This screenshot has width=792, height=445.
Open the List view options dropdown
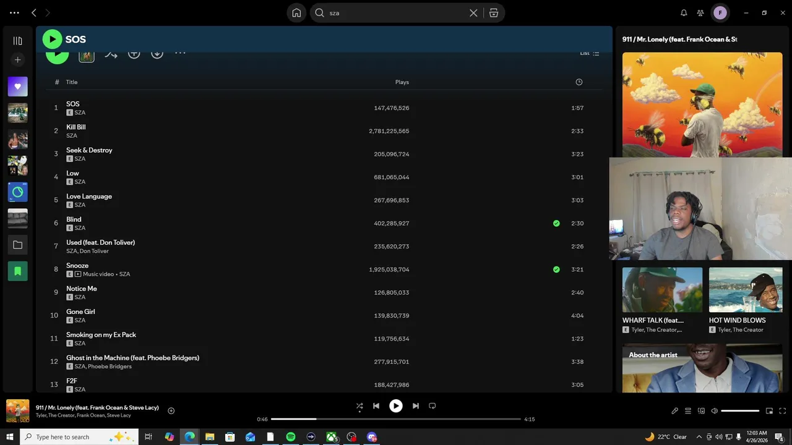(589, 53)
